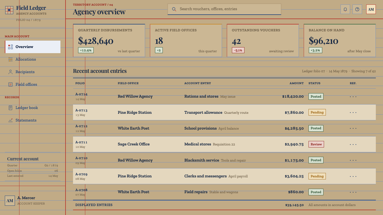
Task: Go to Overview in sidebar
Action: click(x=33, y=47)
